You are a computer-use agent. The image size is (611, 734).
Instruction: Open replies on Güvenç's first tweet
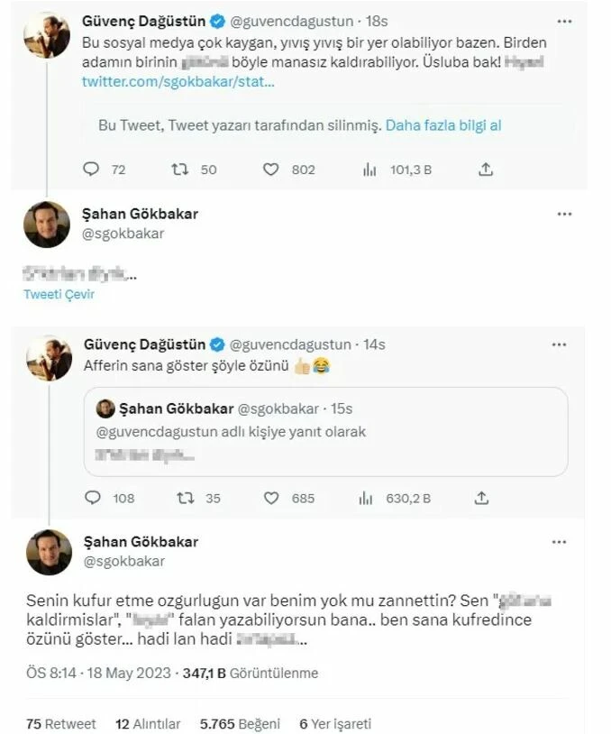pos(90,170)
